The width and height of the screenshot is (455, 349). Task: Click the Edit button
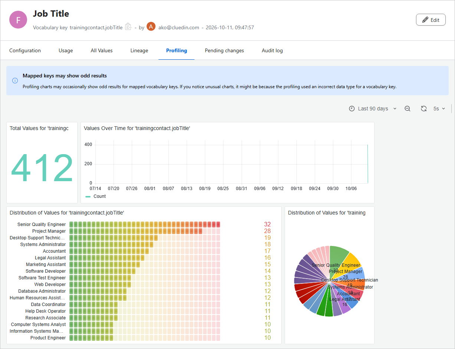click(x=431, y=20)
